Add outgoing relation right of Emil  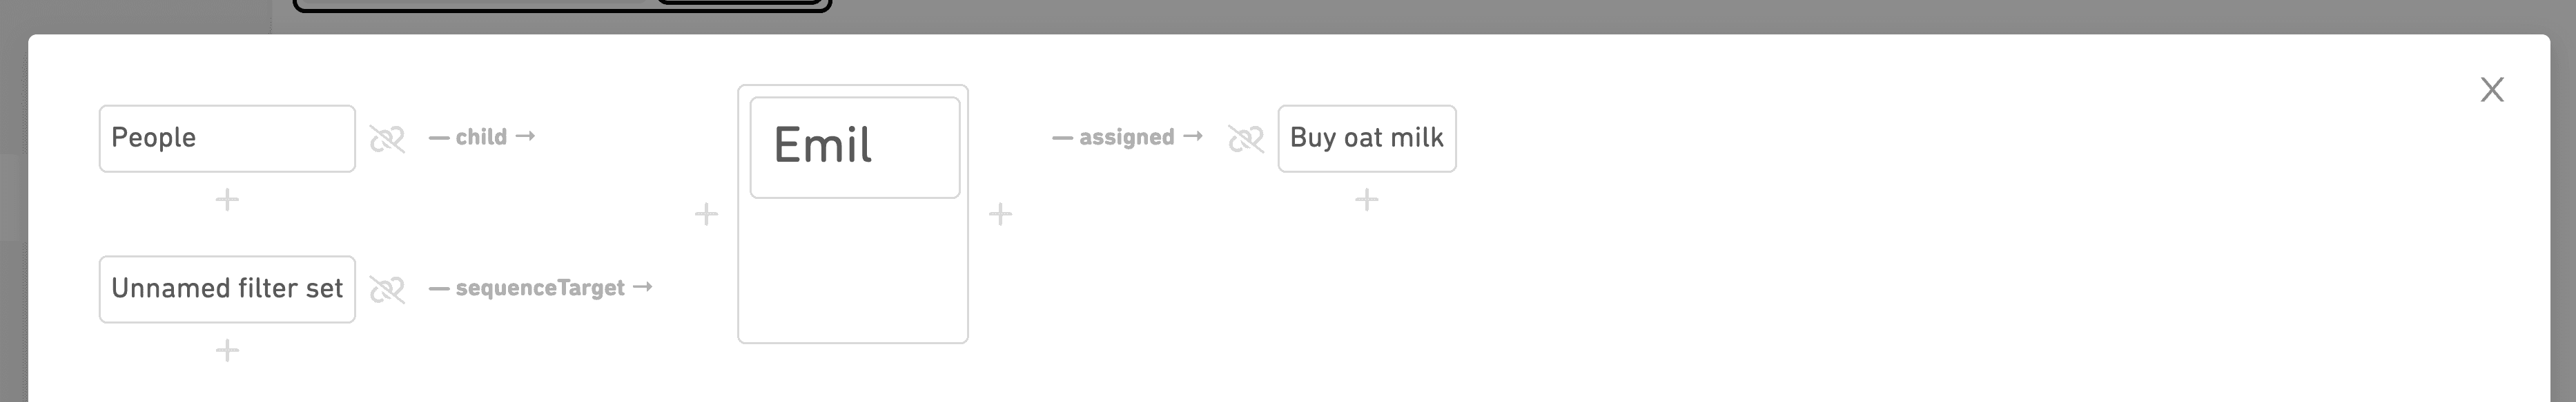(x=1000, y=213)
